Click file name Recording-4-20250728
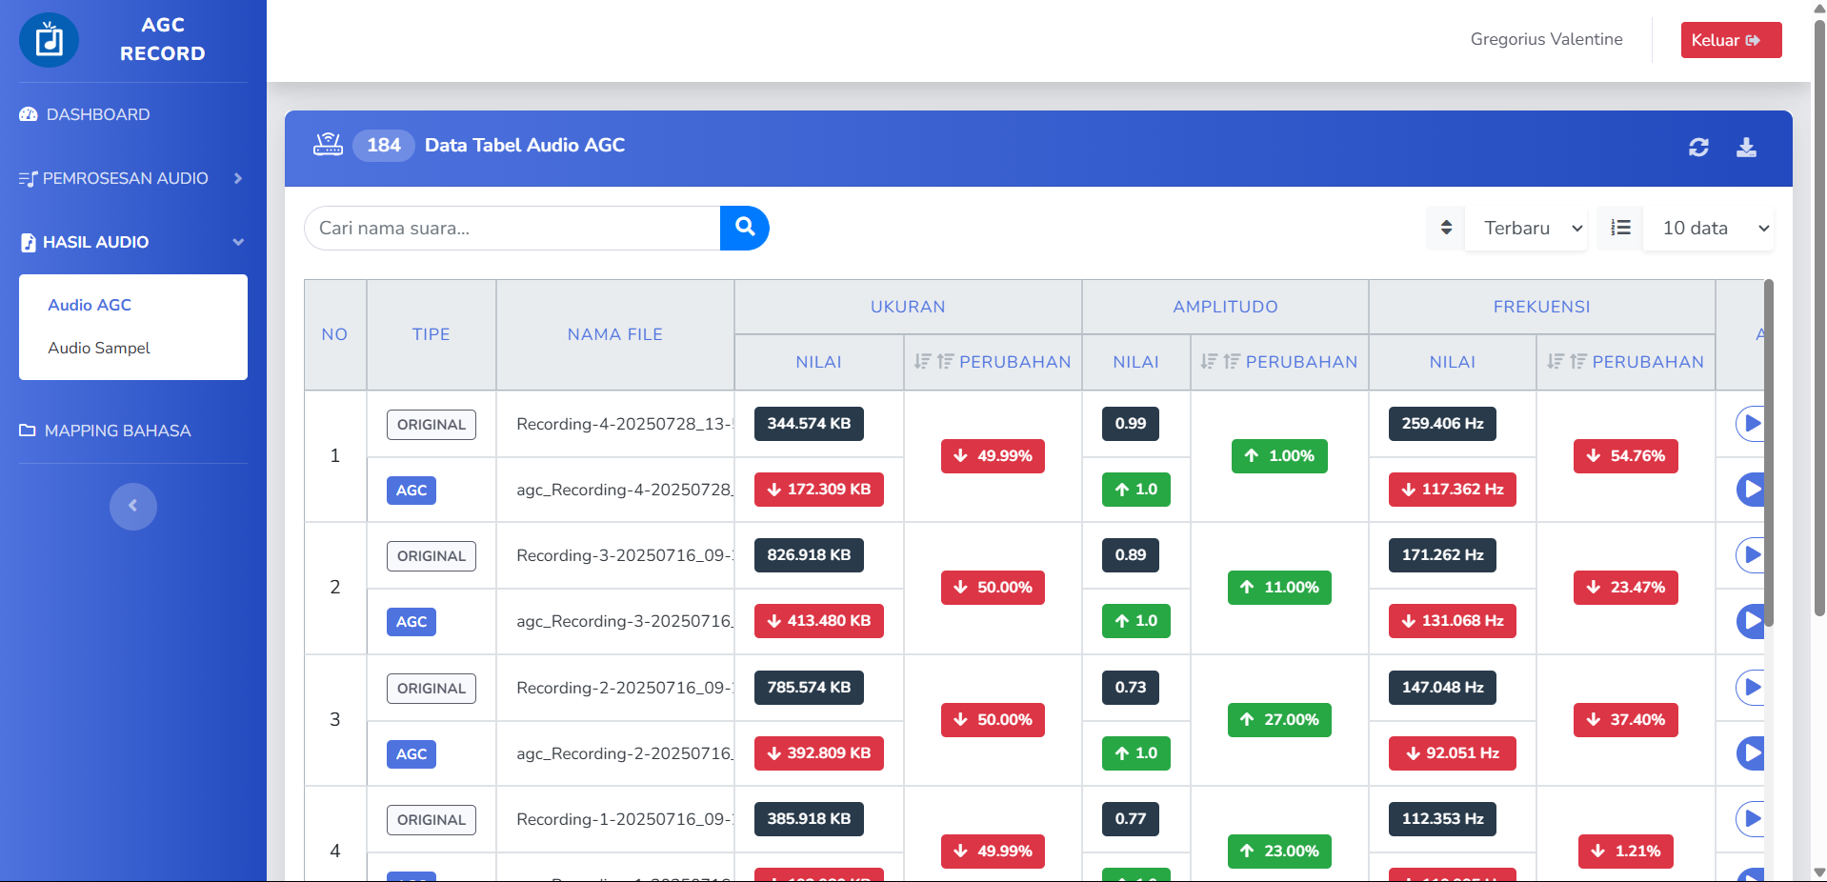Screen dimensions: 1827x882 click(625, 424)
